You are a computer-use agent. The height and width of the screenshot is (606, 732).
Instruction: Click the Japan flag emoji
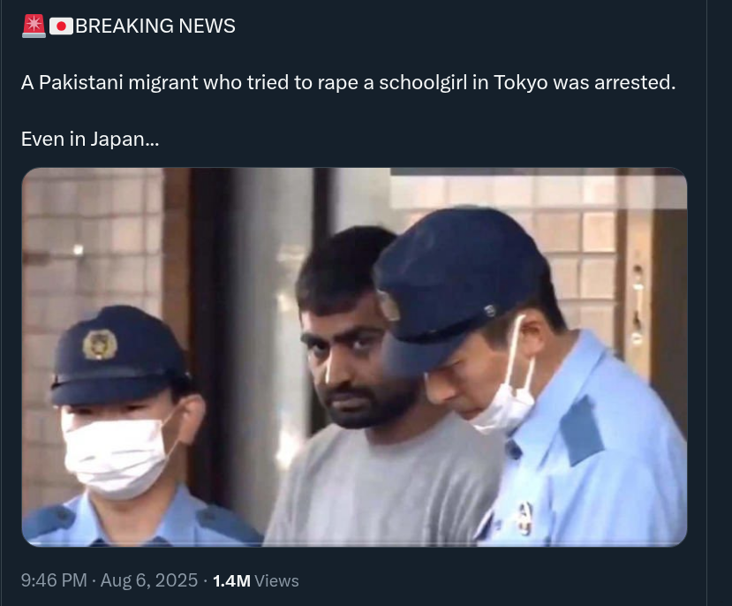tap(61, 27)
